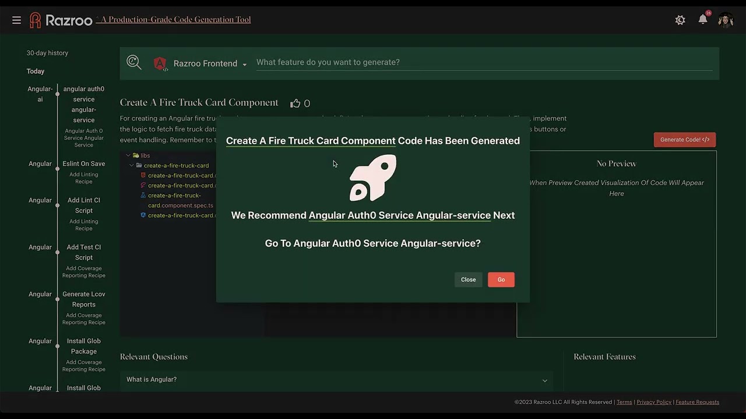The image size is (746, 419).
Task: Open the hamburger navigation menu
Action: (x=16, y=20)
